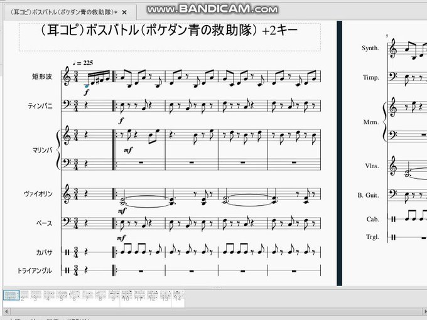
Task: Select the Vlns. staff label
Action: (372, 166)
